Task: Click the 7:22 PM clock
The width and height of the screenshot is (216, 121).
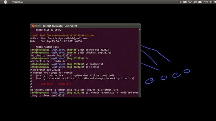Action: [x=208, y=2]
